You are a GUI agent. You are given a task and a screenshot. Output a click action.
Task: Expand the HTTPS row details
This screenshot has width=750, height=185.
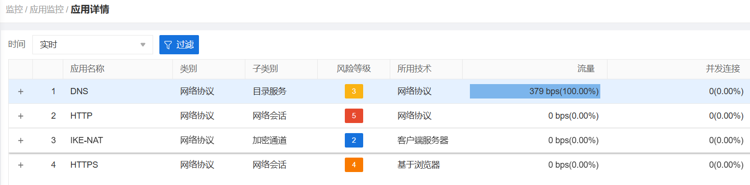click(21, 165)
